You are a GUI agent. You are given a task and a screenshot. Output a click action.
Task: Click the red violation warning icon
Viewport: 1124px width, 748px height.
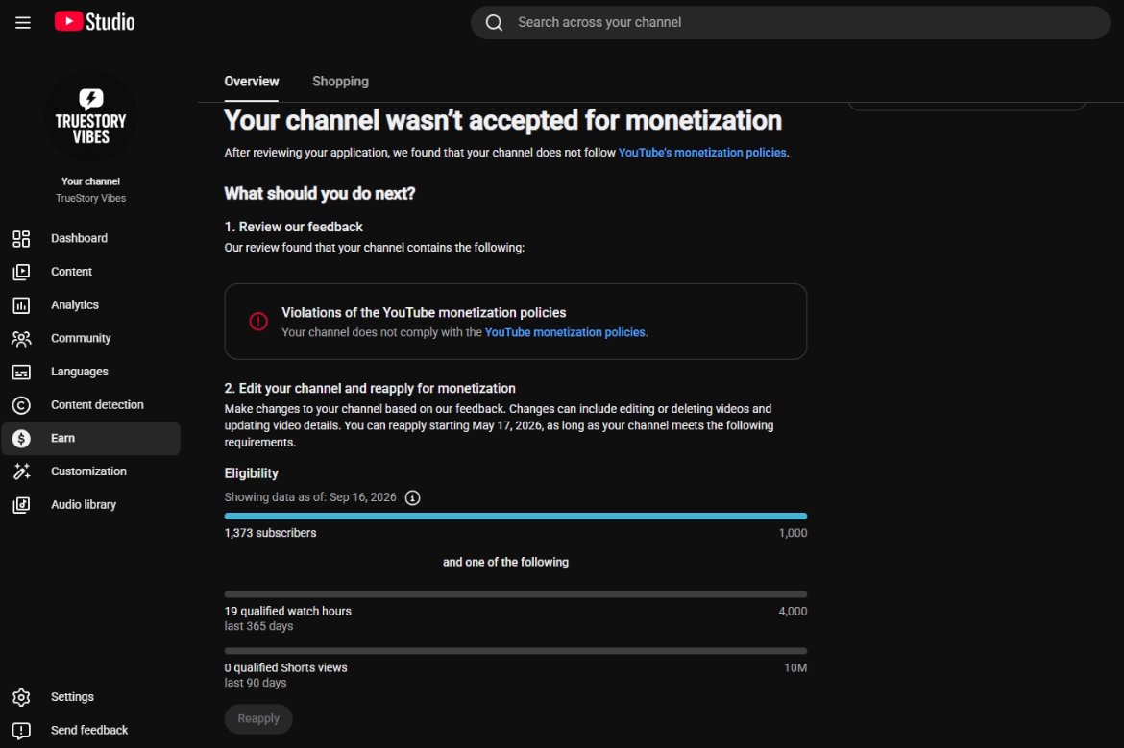point(258,322)
